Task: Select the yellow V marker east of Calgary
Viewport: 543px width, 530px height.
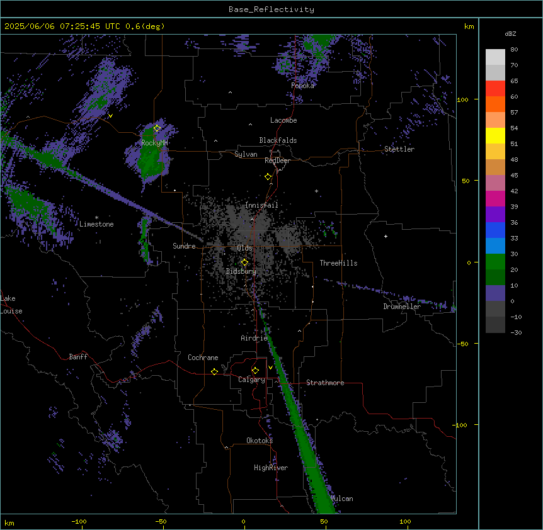Action: [x=270, y=368]
